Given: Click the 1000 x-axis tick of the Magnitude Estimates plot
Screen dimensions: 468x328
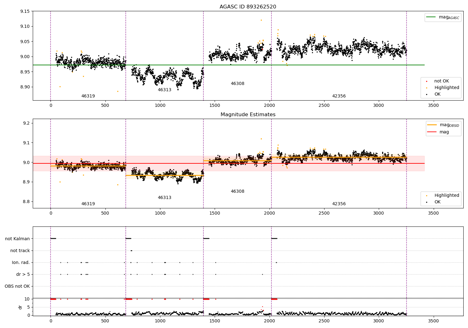Looking at the screenshot, I should pos(160,213).
